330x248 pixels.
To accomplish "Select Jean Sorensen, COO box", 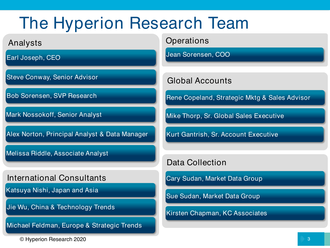I will [245, 54].
